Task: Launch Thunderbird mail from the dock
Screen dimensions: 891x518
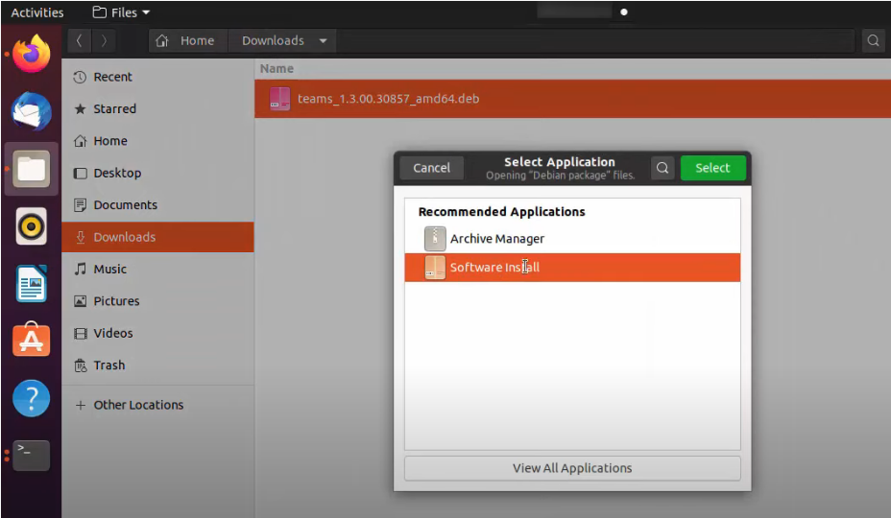Action: tap(32, 111)
